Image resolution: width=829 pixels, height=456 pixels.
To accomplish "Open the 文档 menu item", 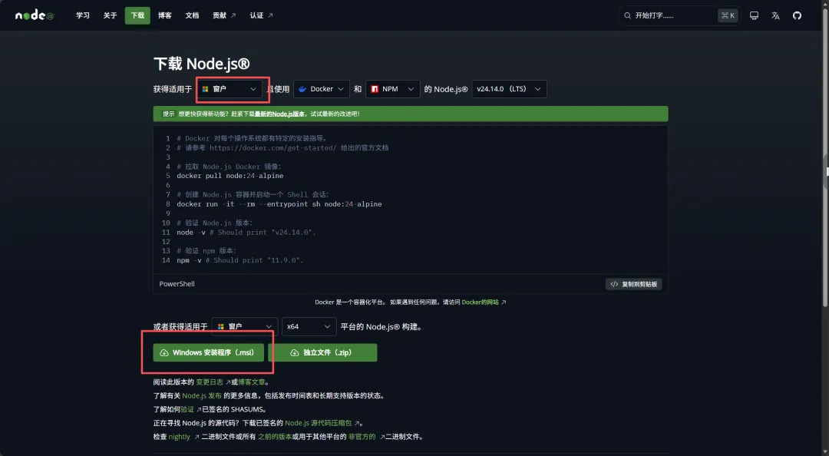I will pos(193,15).
